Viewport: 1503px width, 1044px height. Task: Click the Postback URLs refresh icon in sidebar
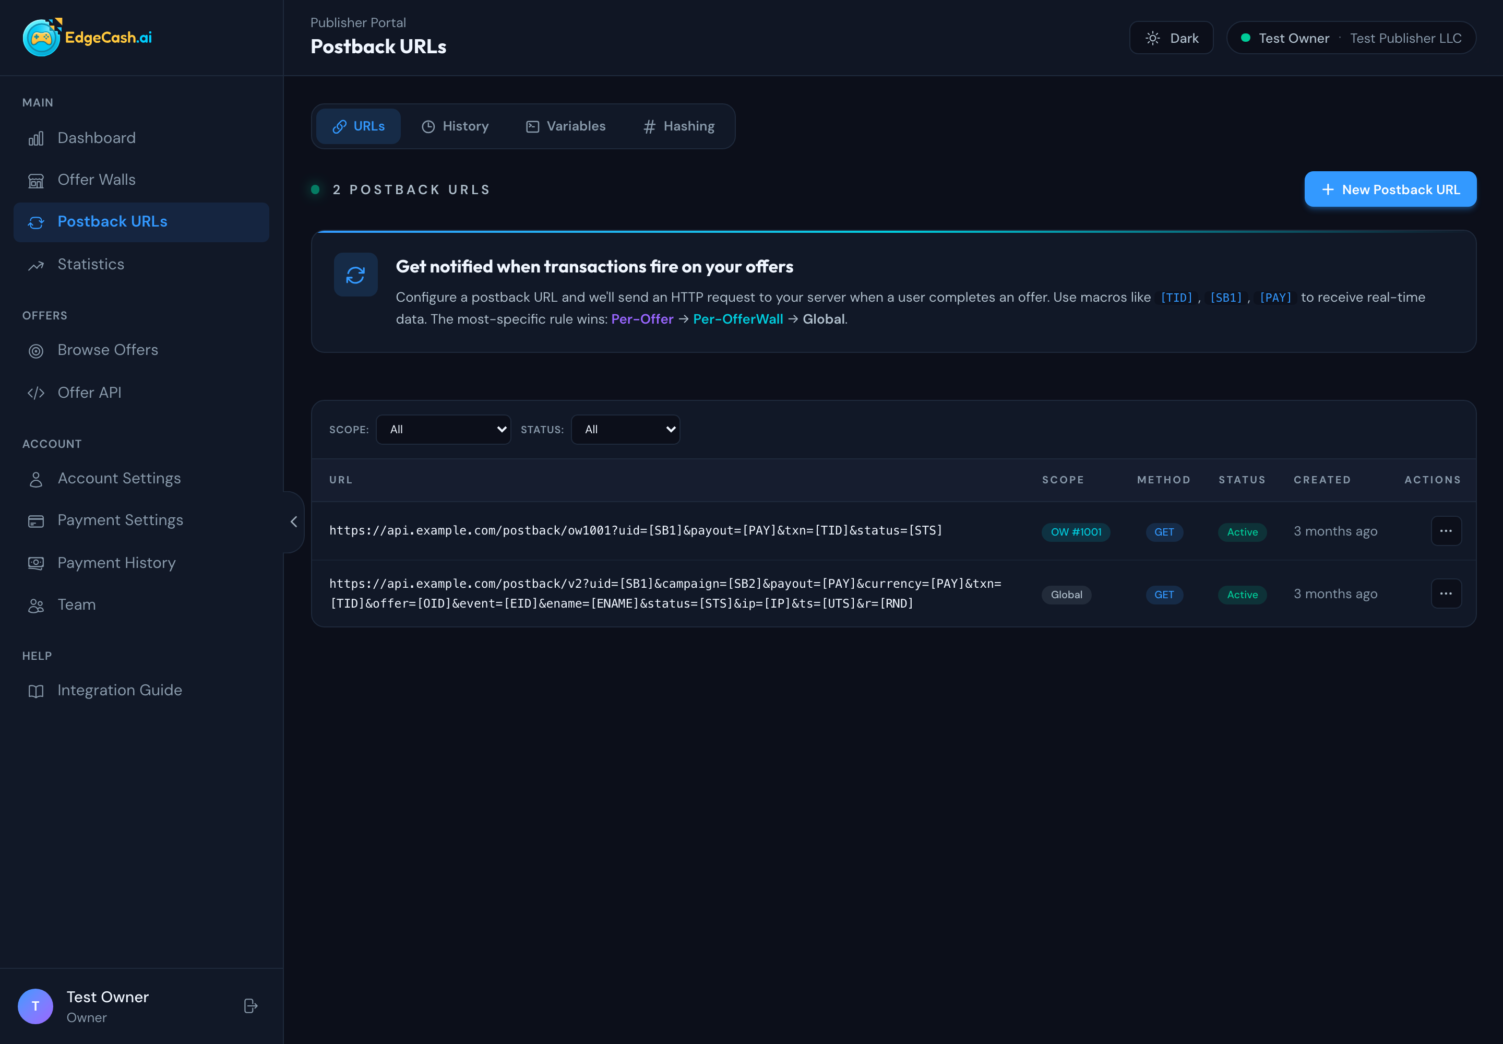pyautogui.click(x=36, y=222)
